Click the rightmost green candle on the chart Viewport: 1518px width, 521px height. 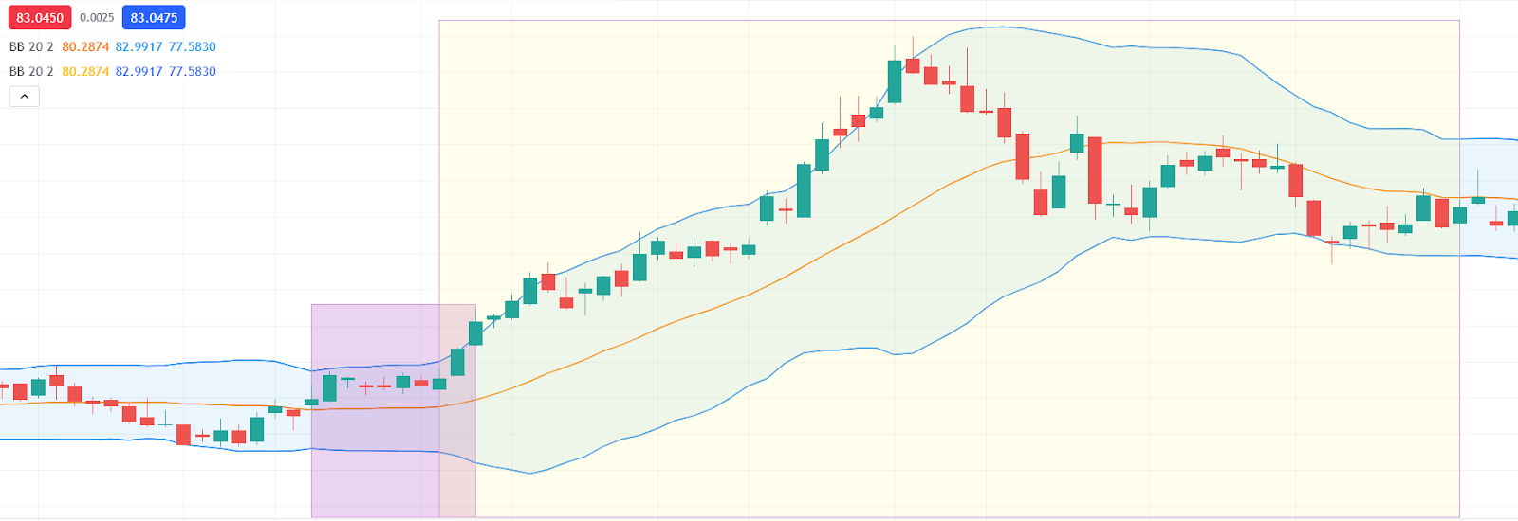[1513, 218]
